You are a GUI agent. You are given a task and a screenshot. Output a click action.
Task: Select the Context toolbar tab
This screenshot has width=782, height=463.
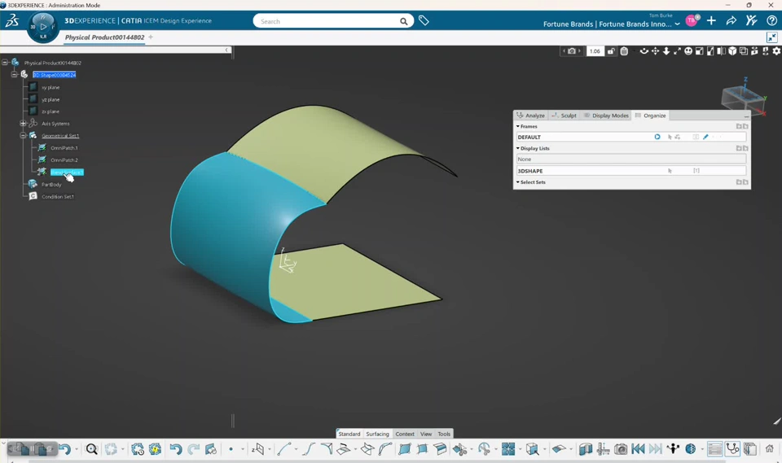(x=405, y=434)
